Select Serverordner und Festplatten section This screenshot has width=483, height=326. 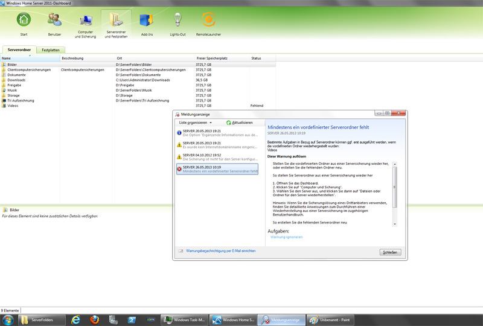click(116, 25)
